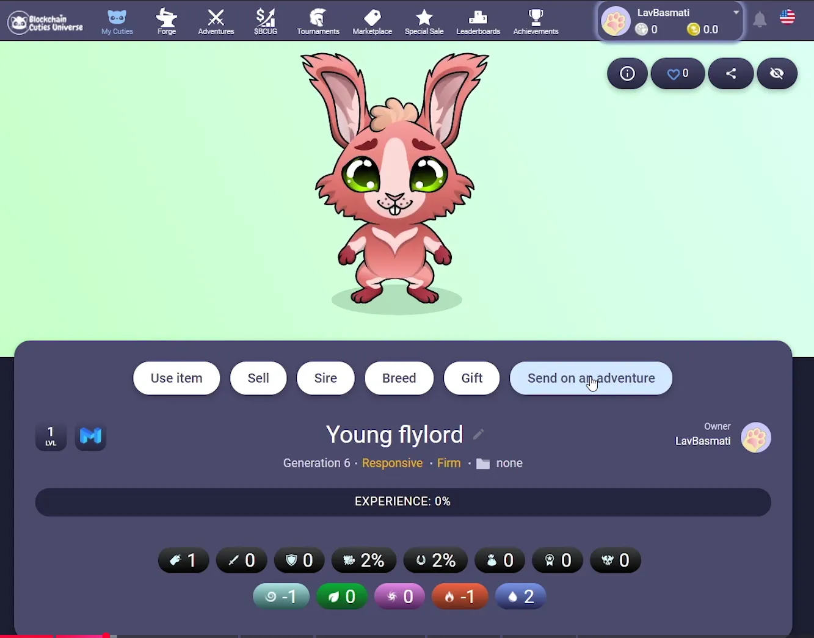Change language via the US flag icon

[x=788, y=17]
